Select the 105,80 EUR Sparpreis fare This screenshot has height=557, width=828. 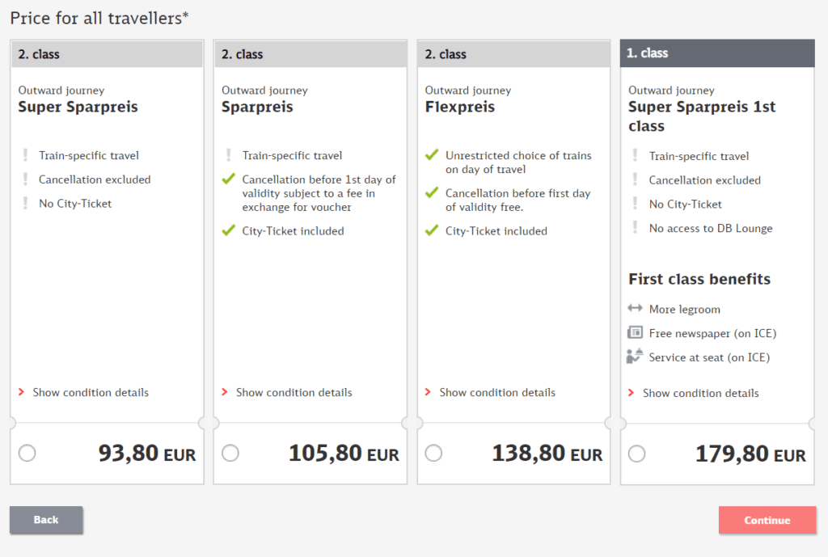(x=230, y=454)
